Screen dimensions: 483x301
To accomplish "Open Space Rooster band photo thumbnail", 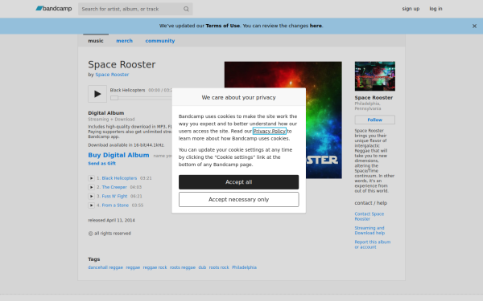I will [375, 76].
